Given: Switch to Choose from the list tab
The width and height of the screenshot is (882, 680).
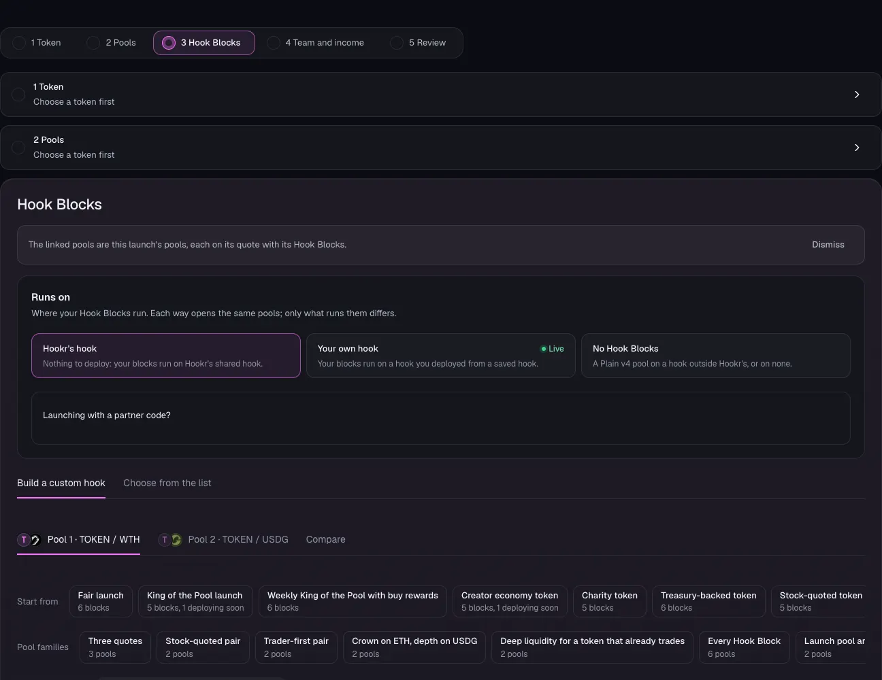Looking at the screenshot, I should 167,483.
